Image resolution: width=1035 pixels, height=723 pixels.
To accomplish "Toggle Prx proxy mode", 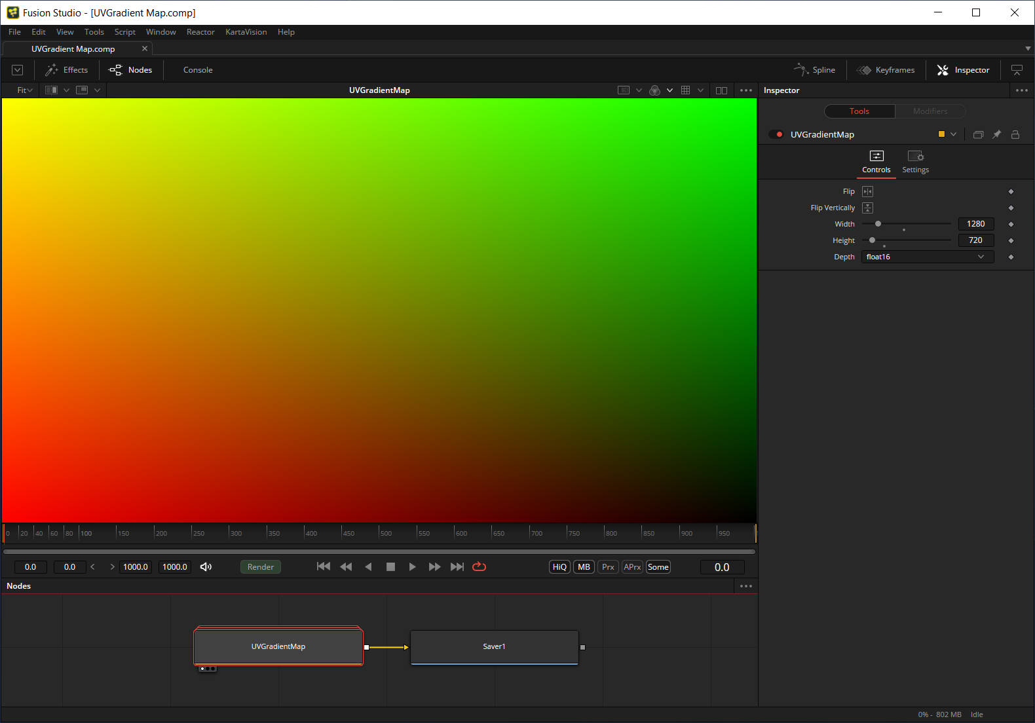I will tap(608, 567).
